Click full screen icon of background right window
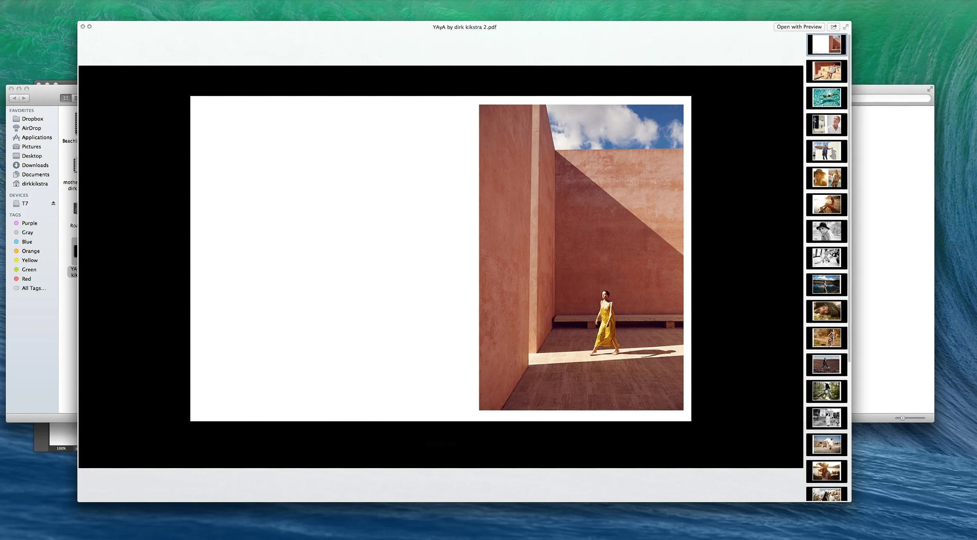This screenshot has width=977, height=540. point(930,89)
